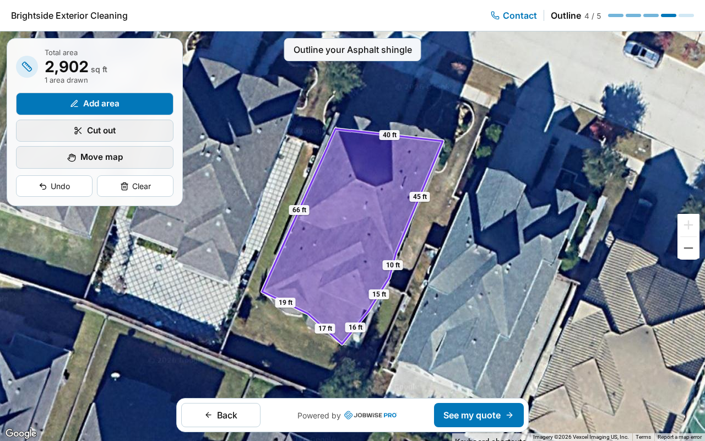Clear all drawn areas
This screenshot has height=441, width=705.
coord(135,186)
